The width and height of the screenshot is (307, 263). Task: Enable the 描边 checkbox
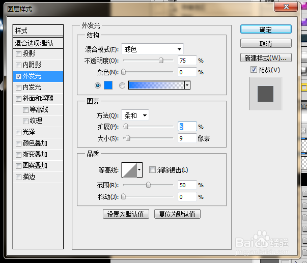coord(18,178)
